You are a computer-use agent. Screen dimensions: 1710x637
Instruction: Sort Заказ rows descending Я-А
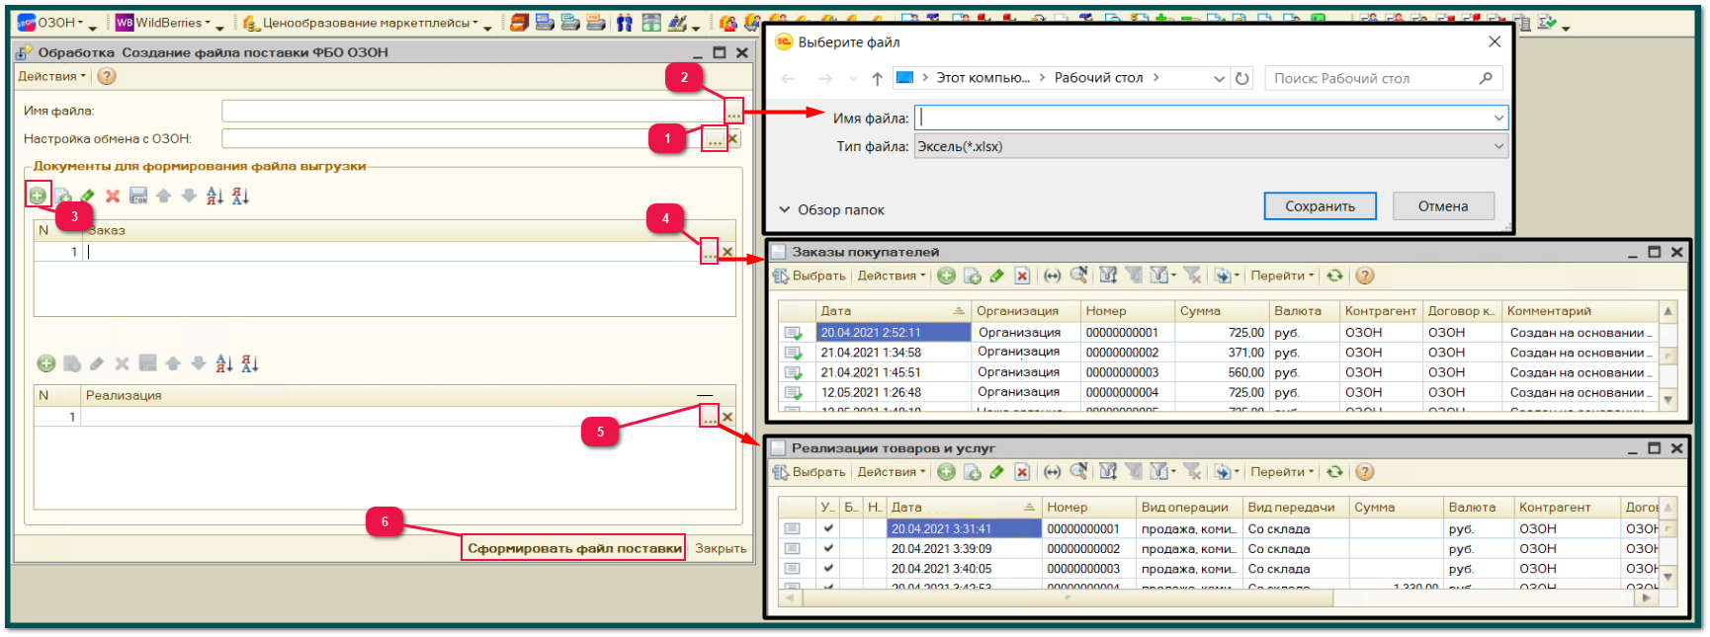(x=240, y=196)
